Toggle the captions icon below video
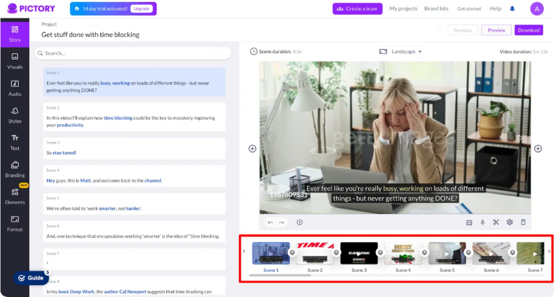555x297 pixels. click(x=469, y=222)
